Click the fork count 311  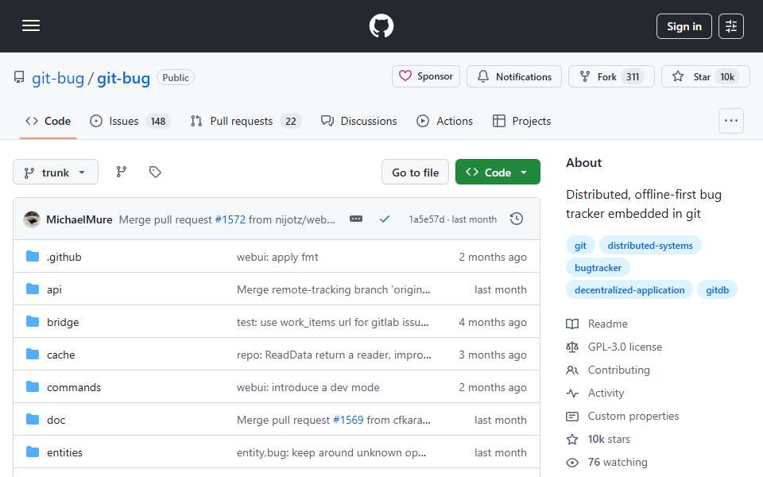(633, 77)
